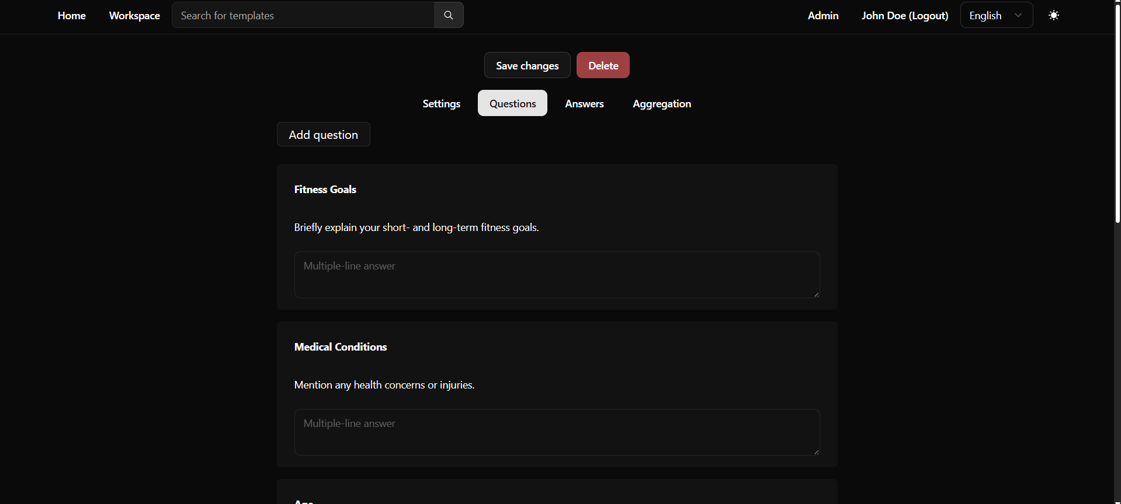Click the page vertical scrollbar thumb
1121x504 pixels.
(x=1117, y=113)
